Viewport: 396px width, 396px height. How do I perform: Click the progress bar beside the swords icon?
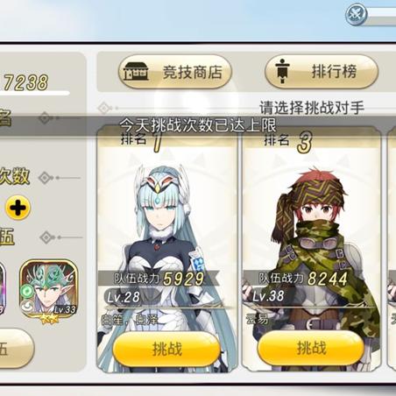(381, 17)
